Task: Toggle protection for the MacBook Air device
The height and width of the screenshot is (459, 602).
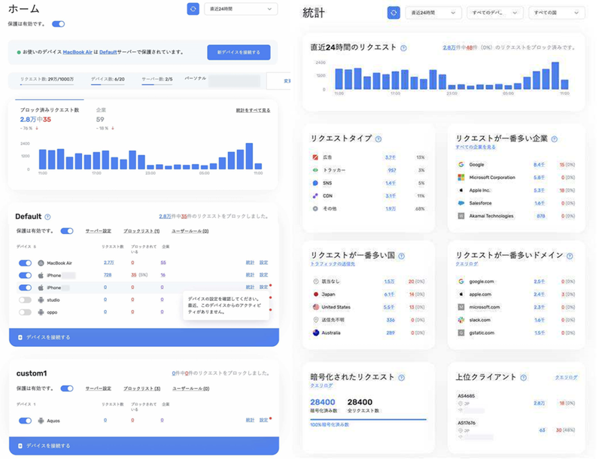Action: click(25, 263)
